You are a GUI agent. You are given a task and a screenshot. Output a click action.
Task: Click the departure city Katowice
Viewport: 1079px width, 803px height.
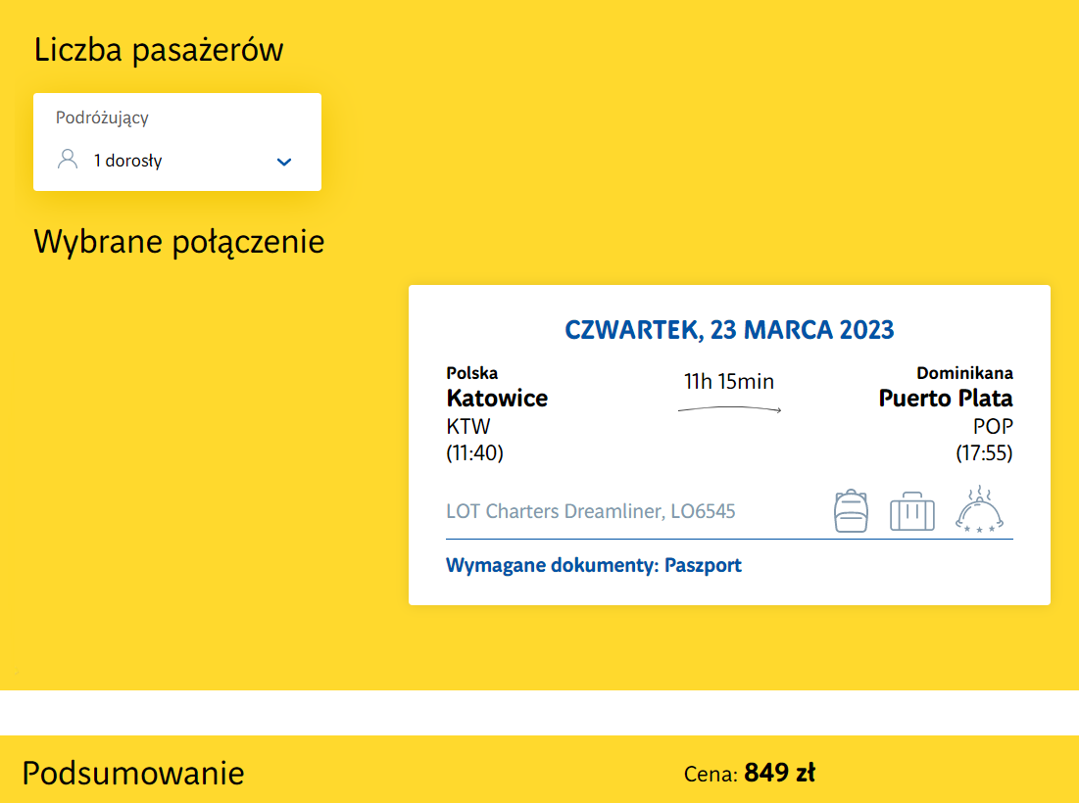point(497,399)
